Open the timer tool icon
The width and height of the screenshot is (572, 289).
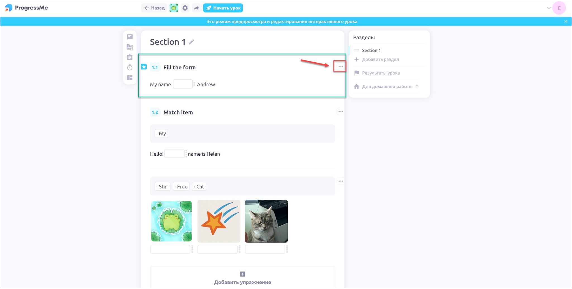130,67
